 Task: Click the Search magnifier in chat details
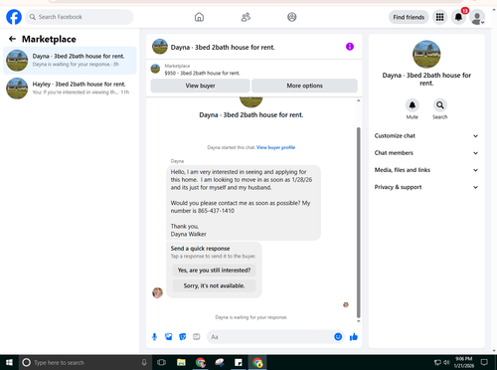(x=440, y=105)
